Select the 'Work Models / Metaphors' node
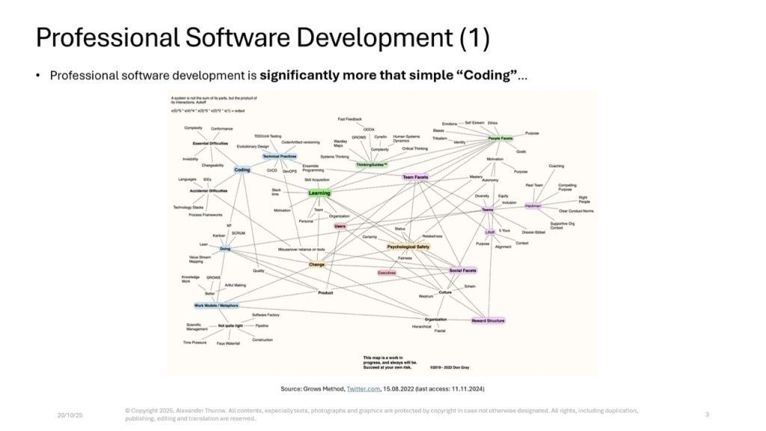 [x=216, y=305]
